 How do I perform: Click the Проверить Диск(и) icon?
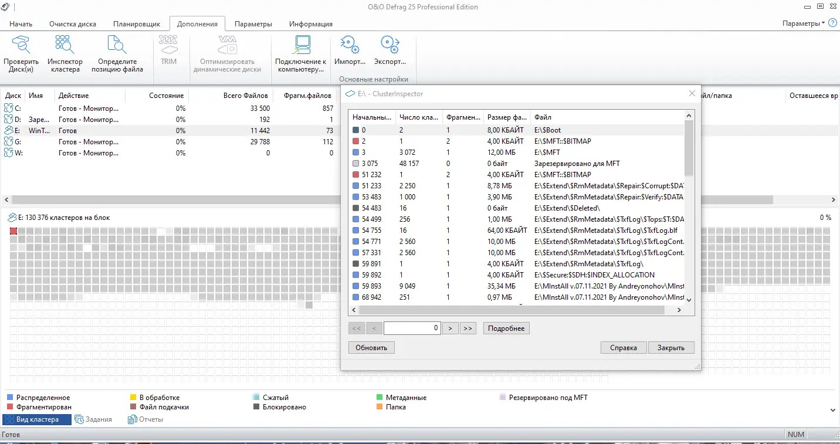pyautogui.click(x=21, y=45)
